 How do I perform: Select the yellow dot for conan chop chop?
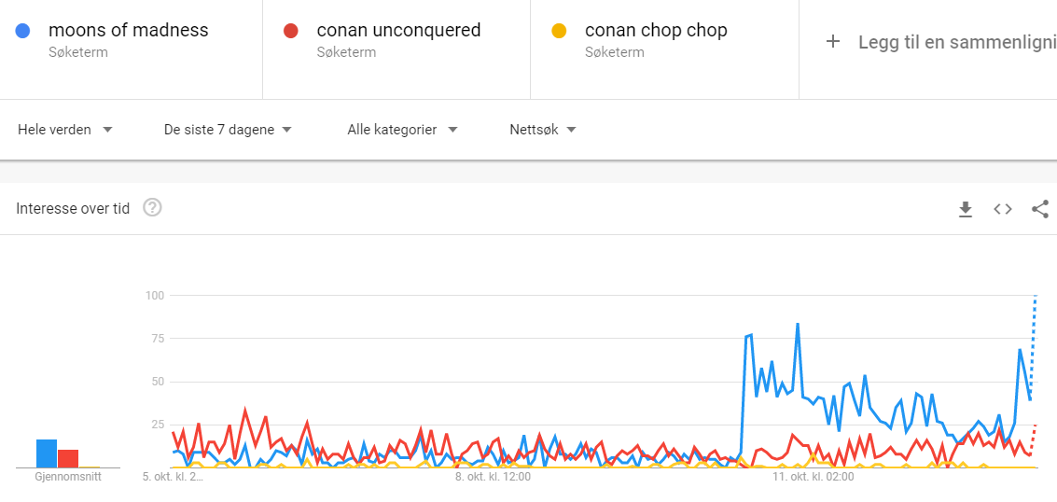[559, 31]
